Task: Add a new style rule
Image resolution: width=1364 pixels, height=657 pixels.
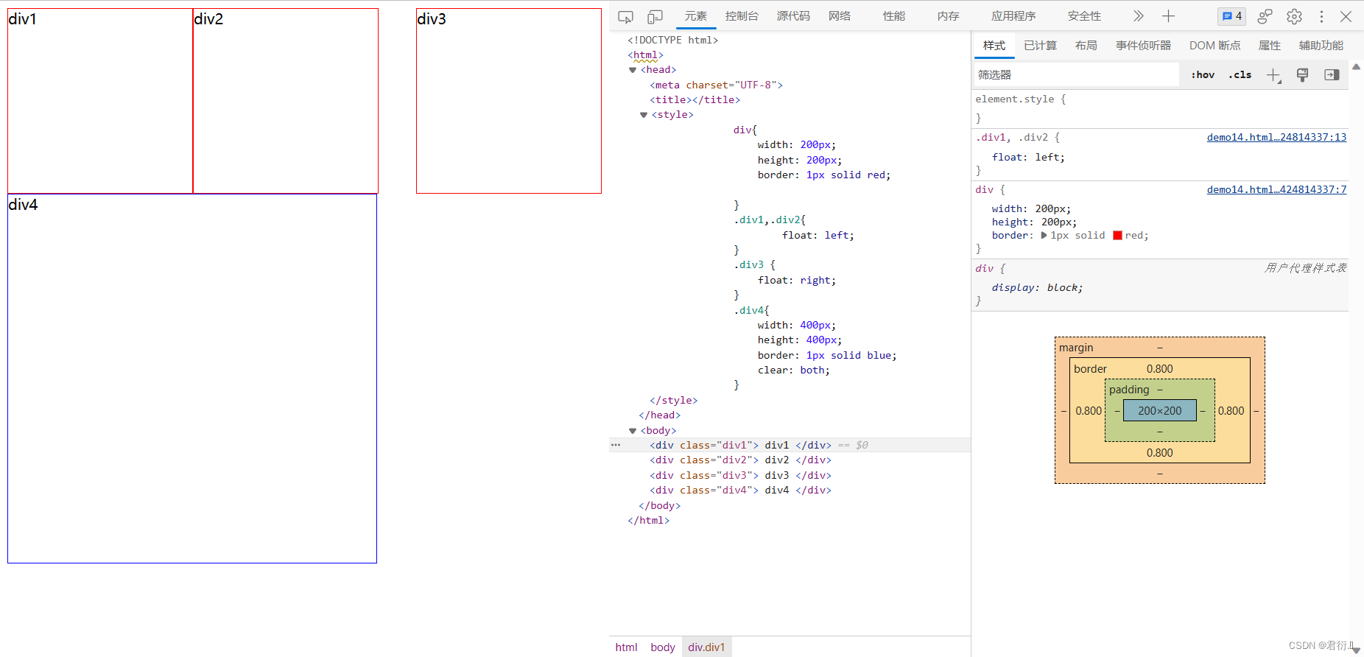Action: point(1273,75)
